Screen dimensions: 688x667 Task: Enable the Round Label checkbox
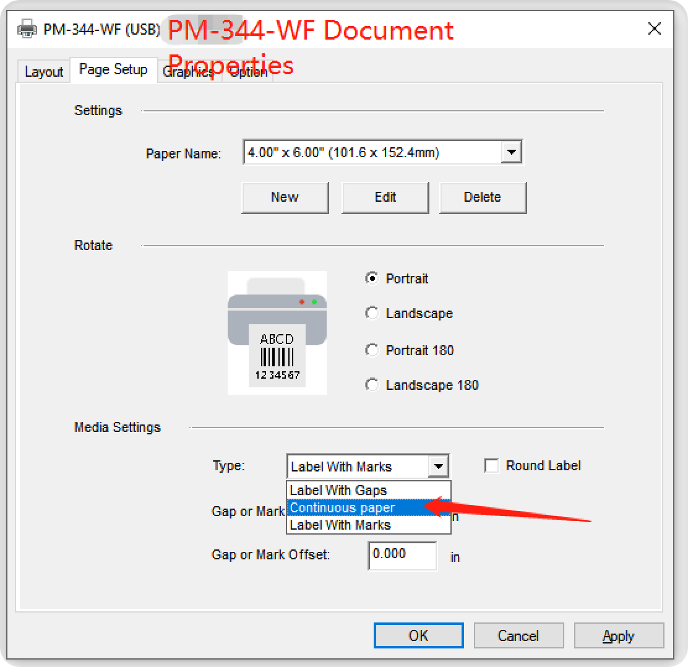[491, 465]
